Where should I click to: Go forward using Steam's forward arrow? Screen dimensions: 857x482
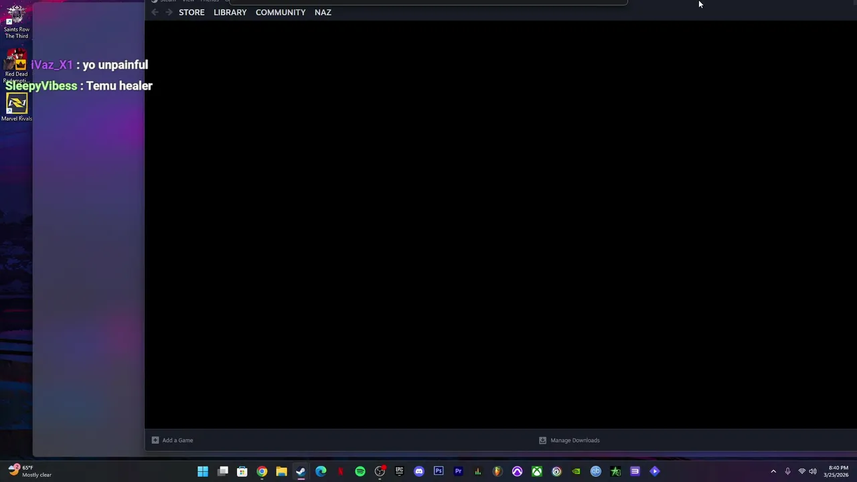coord(169,12)
